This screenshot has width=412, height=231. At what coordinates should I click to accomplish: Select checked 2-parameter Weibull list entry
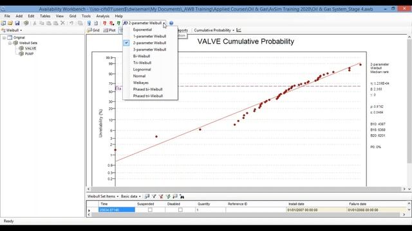point(150,43)
